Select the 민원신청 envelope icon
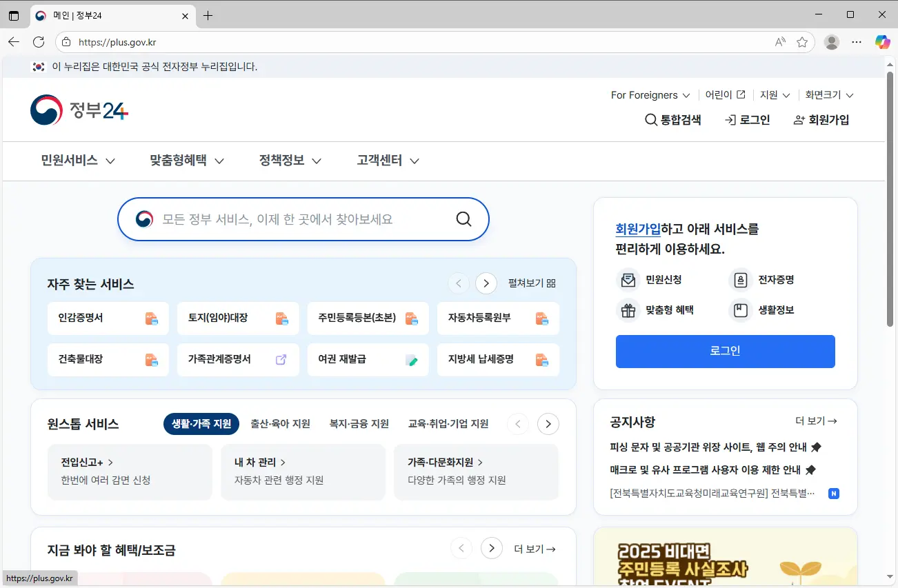898x588 pixels. [x=628, y=279]
